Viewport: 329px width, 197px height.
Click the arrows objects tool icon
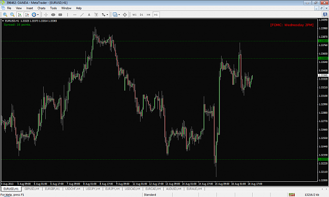(104, 15)
